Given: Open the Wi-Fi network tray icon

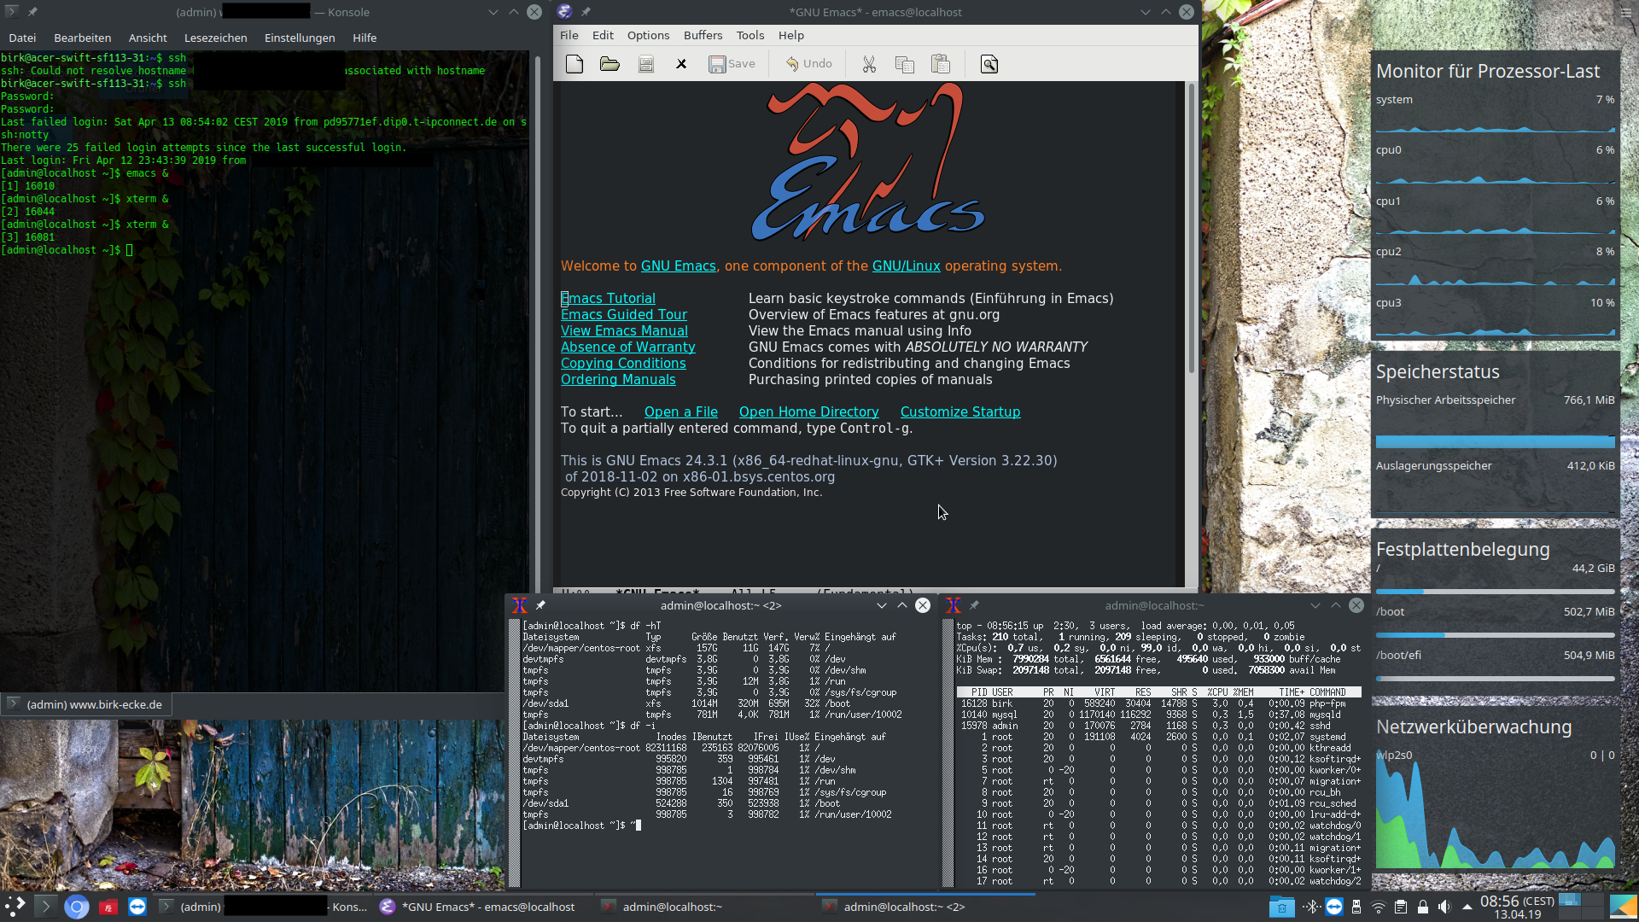Looking at the screenshot, I should (1379, 907).
